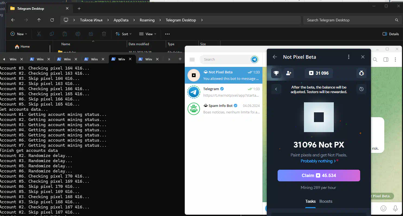Open a new File Explorer tab
403x216 pixels.
(x=79, y=8)
